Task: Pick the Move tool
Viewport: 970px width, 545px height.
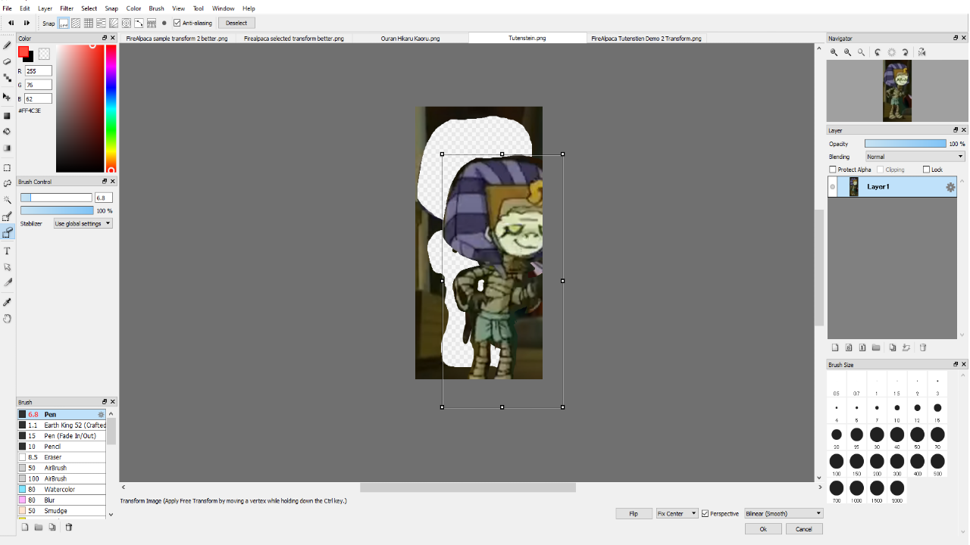Action: coord(8,97)
